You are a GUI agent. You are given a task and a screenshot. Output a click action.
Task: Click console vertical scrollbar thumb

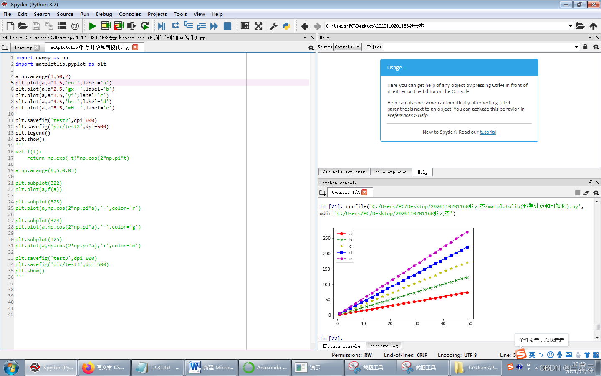[x=597, y=327]
